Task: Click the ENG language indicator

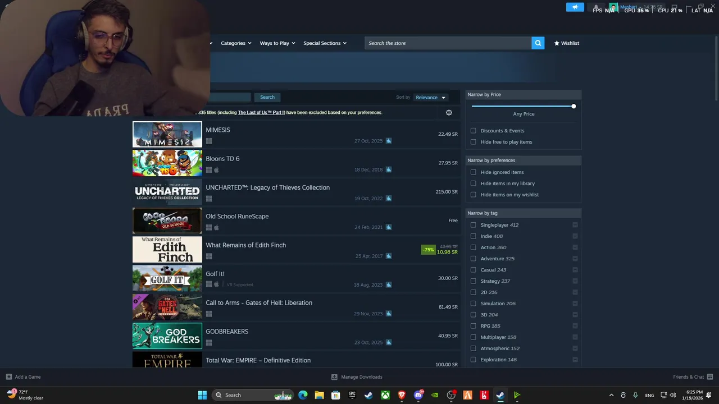Action: (649, 396)
